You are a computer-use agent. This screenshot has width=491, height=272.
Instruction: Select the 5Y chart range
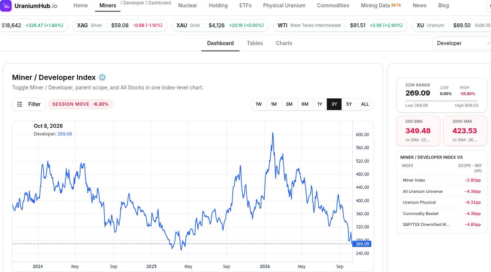[349, 104]
